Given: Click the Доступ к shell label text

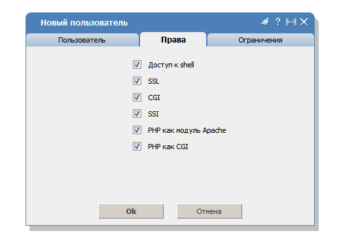Looking at the screenshot, I should pyautogui.click(x=171, y=65).
